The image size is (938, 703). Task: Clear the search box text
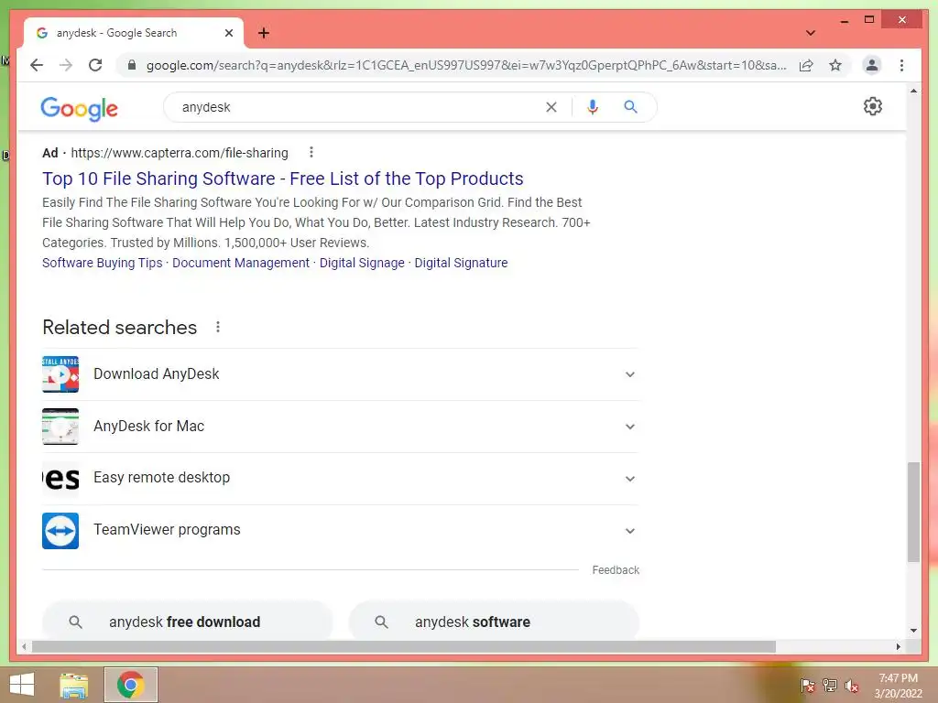(x=551, y=107)
